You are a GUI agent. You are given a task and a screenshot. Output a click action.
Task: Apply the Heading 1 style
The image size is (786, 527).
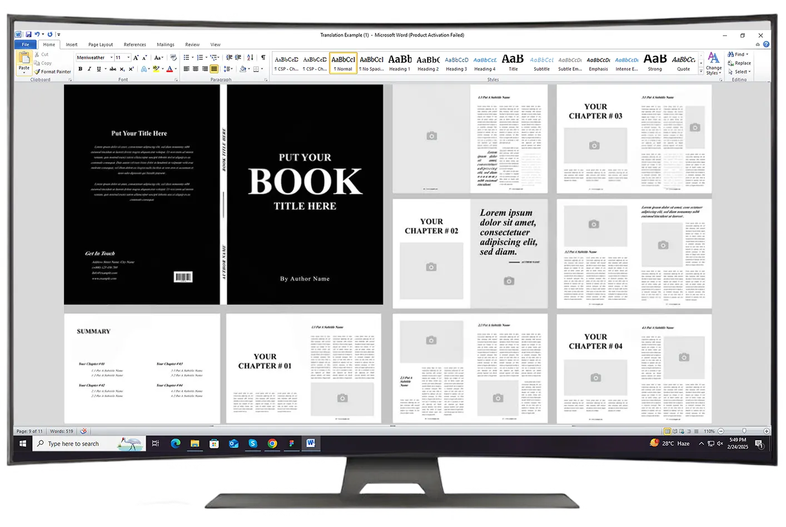pos(399,63)
